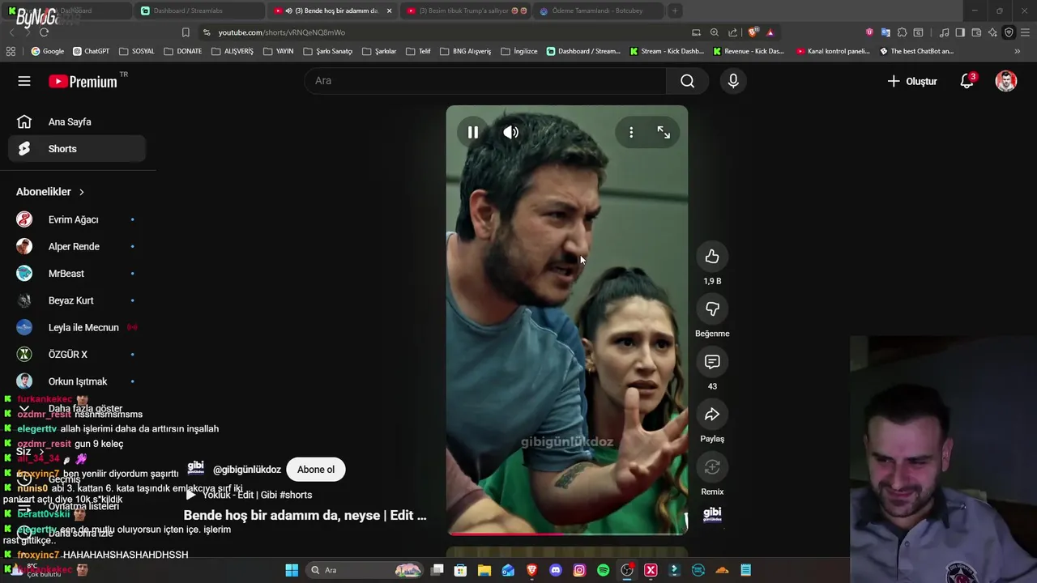Open the @gibigünlükdoz channel link
Viewport: 1037px width, 583px height.
click(247, 470)
